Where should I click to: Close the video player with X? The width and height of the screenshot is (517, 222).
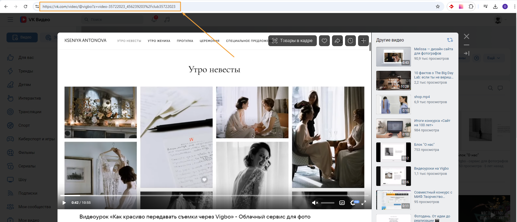tap(467, 36)
